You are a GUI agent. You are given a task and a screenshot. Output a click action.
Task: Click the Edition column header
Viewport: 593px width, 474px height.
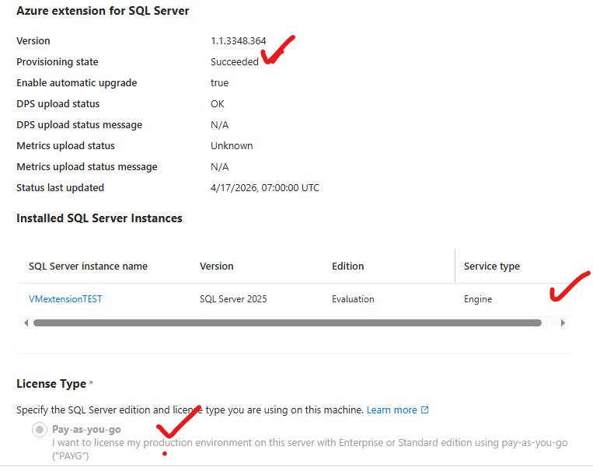[x=348, y=267]
